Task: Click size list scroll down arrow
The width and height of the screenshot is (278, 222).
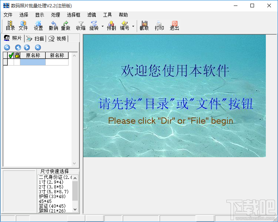Action: [x=75, y=209]
